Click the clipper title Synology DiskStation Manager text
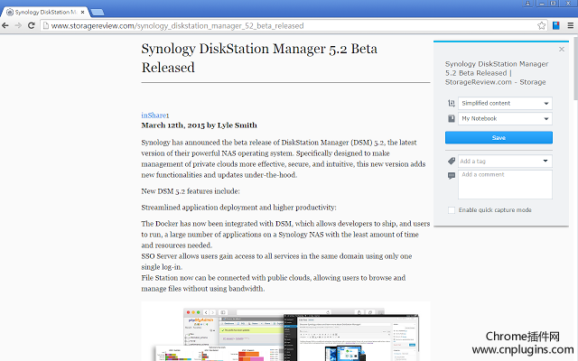Screen dimensions: 578x361 click(x=497, y=73)
